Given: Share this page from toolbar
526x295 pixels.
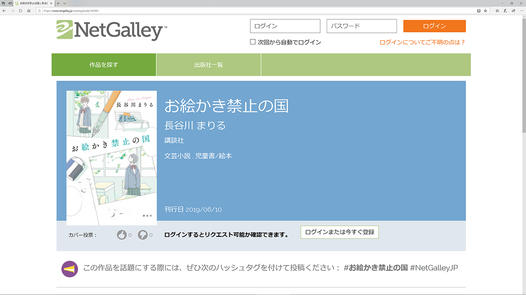Looking at the screenshot, I should pyautogui.click(x=513, y=11).
